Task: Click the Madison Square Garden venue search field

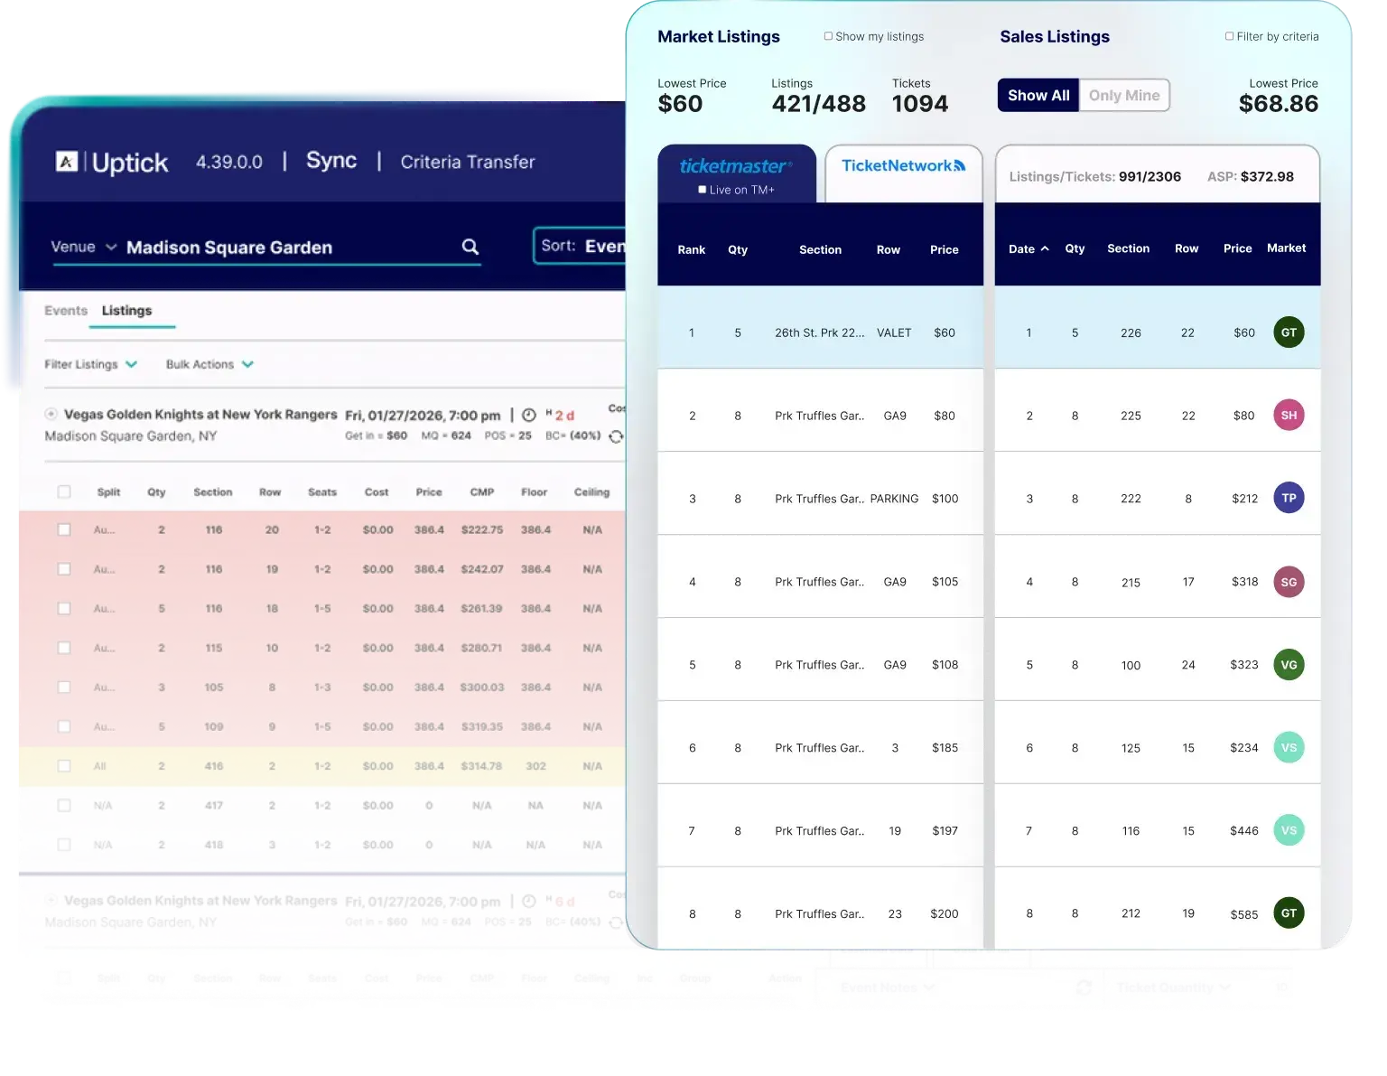Action: point(289,248)
